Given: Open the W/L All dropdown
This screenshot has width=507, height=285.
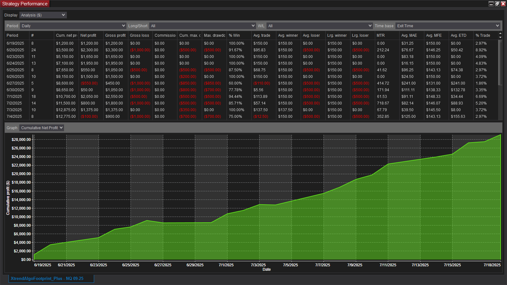Looking at the screenshot, I should [319, 26].
